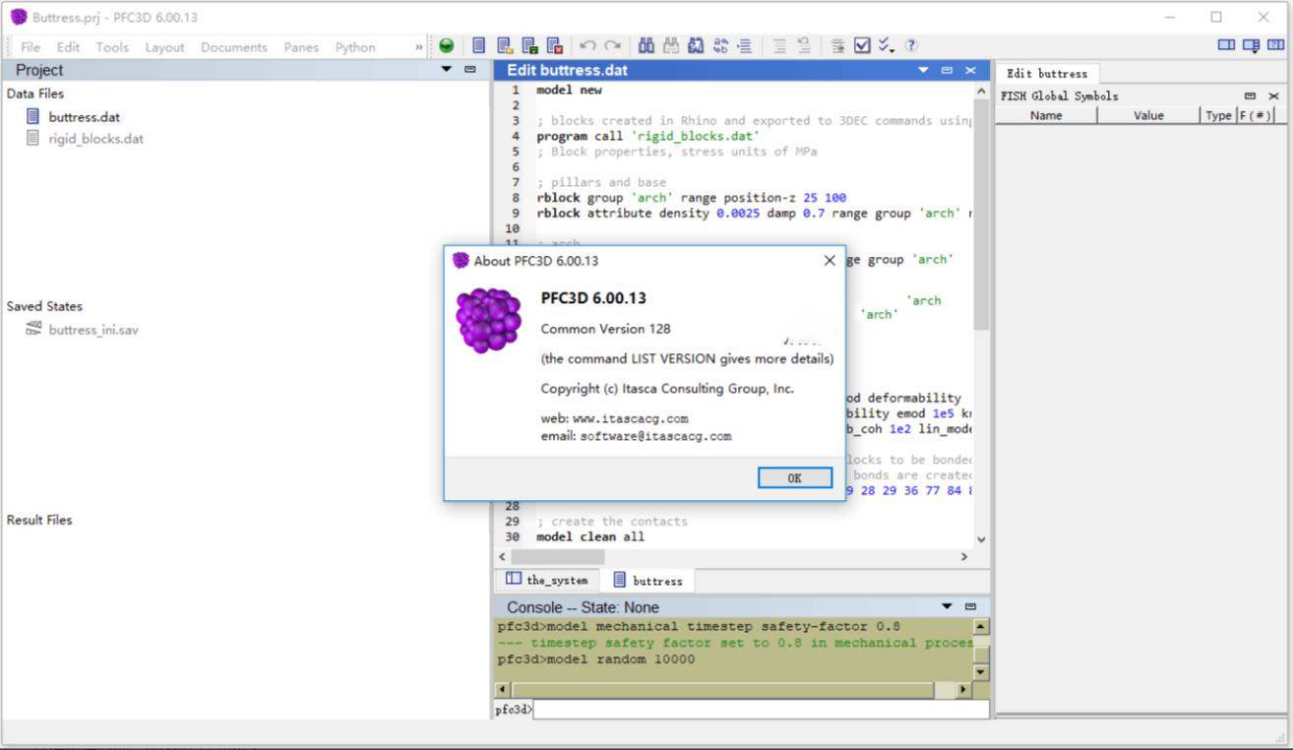Open the Console pane dropdown arrow

947,606
